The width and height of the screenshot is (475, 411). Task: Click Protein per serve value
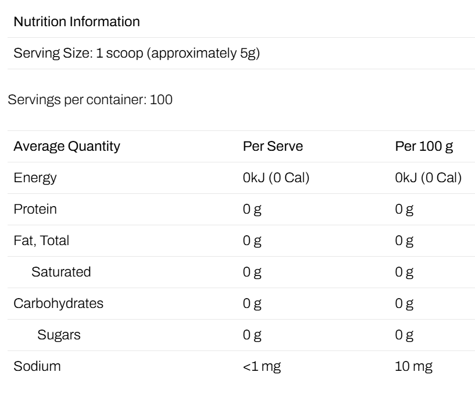click(252, 210)
